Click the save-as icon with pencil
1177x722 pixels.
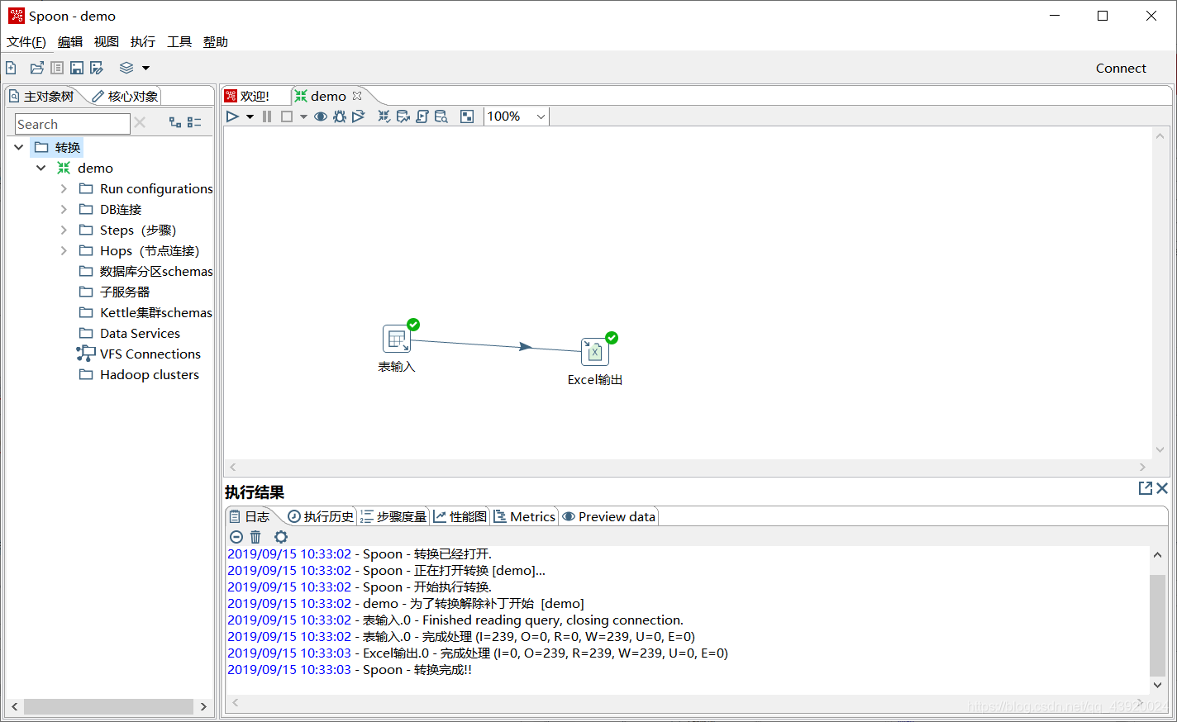tap(97, 68)
